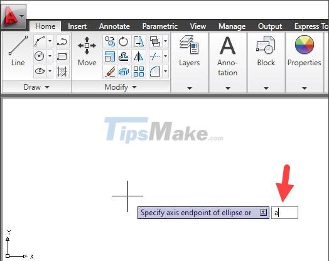Click the dynamic input options arrow icon
Viewport: 329px width, 261px height.
263,212
